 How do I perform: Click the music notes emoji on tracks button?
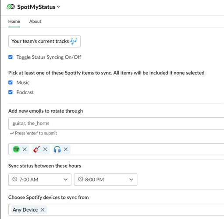74,41
